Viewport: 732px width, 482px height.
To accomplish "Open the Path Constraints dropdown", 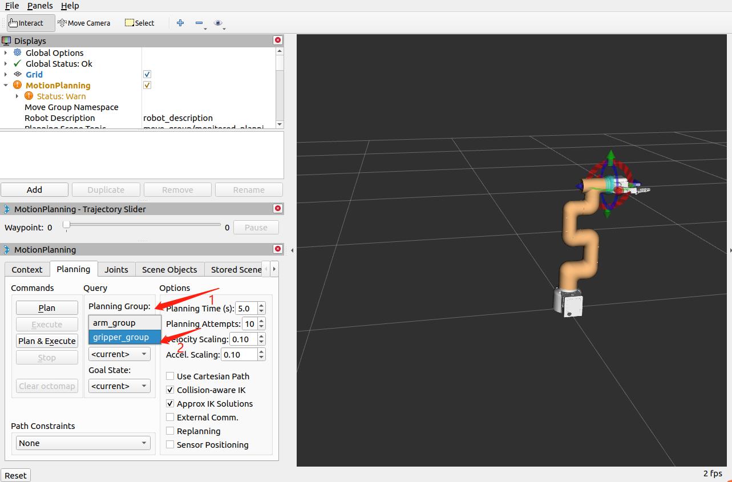I will (83, 443).
